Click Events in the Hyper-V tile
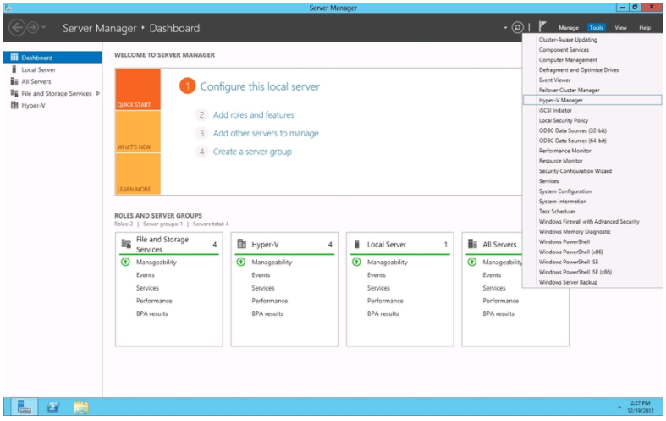The image size is (666, 421). 261,275
